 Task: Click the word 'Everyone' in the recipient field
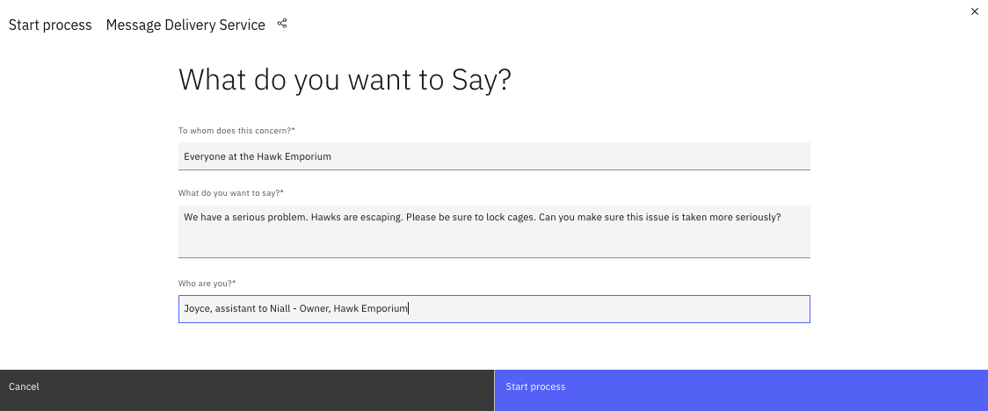click(x=203, y=157)
